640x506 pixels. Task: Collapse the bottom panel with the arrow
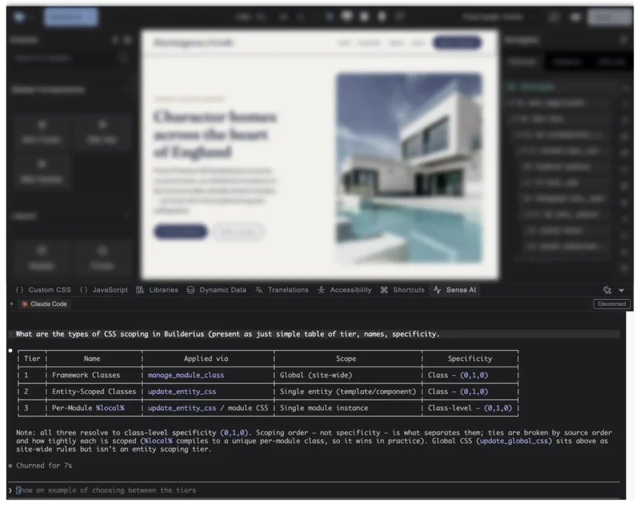tap(622, 290)
